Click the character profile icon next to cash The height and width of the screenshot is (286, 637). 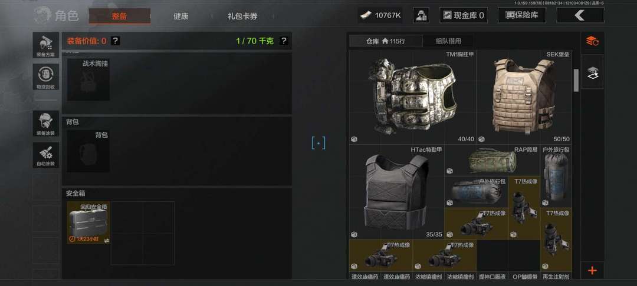coord(421,15)
